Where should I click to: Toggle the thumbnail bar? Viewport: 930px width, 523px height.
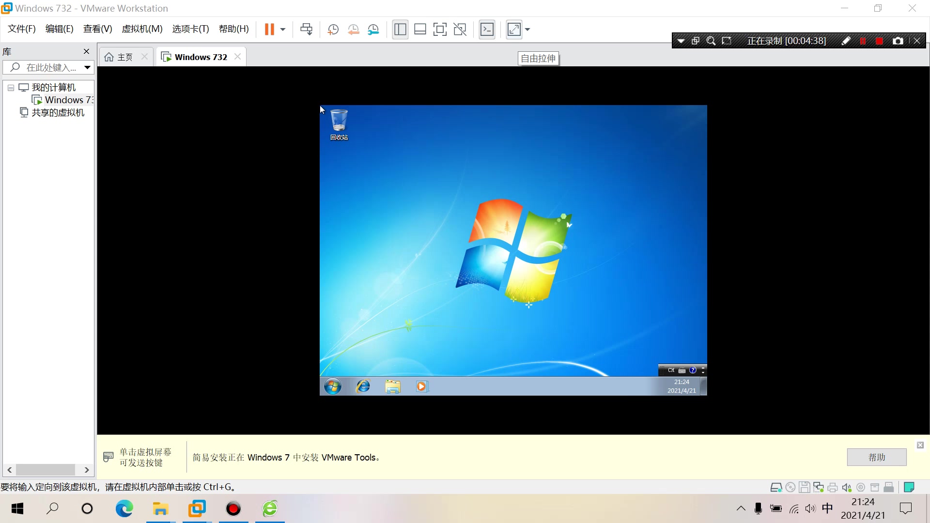[420, 29]
